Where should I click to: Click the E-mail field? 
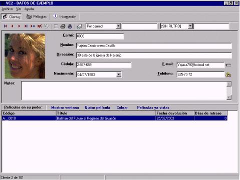pos(200,65)
